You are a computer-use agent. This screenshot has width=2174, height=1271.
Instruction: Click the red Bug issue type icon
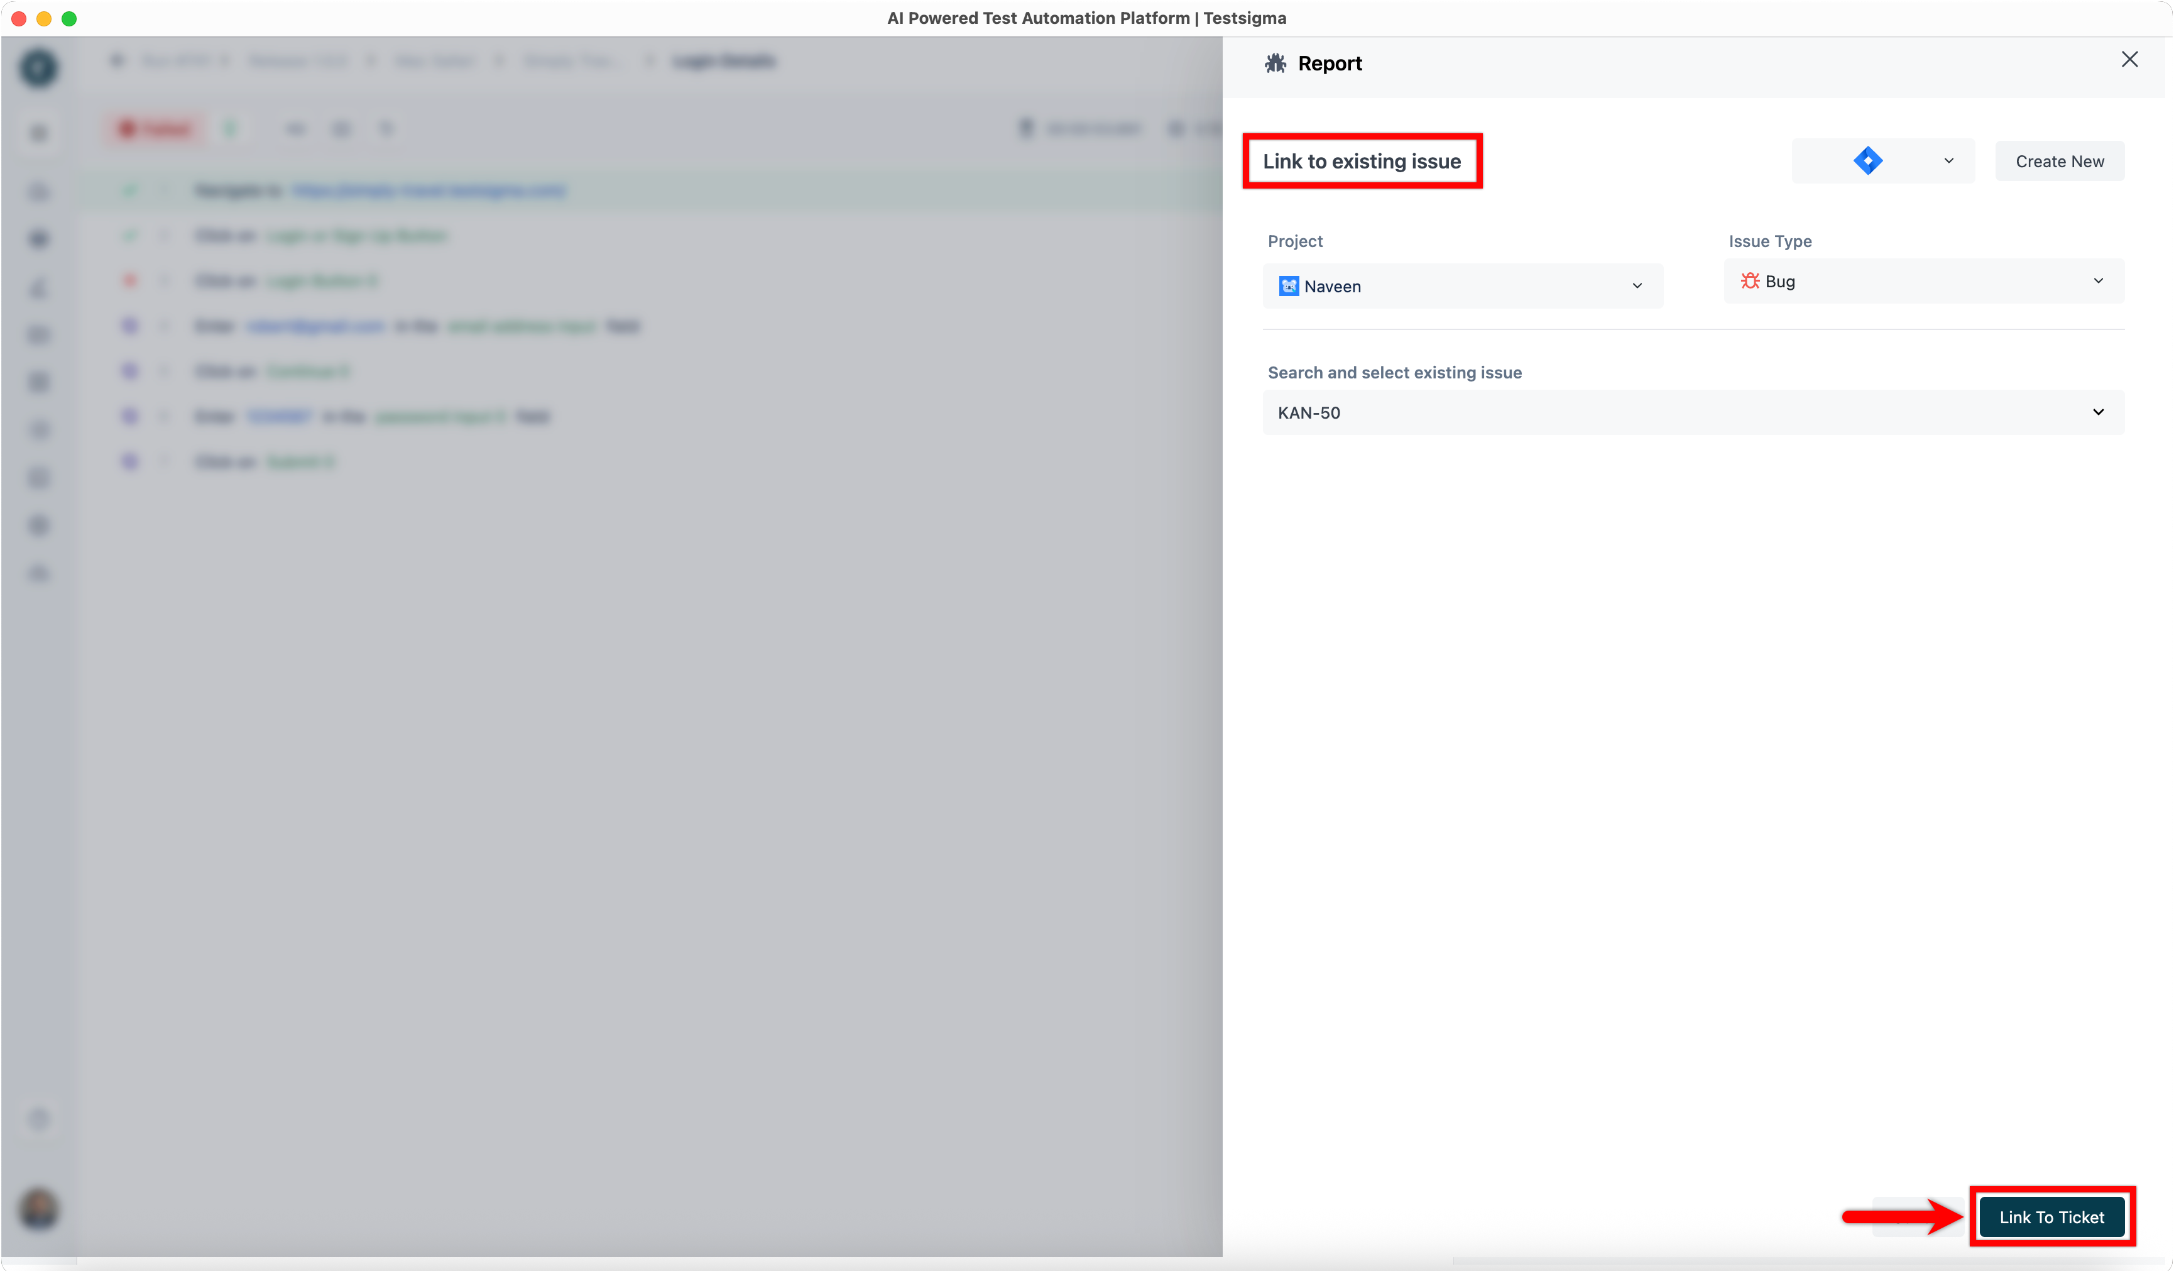[1749, 282]
